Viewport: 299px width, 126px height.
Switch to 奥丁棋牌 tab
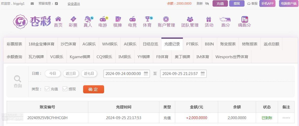[182, 57]
